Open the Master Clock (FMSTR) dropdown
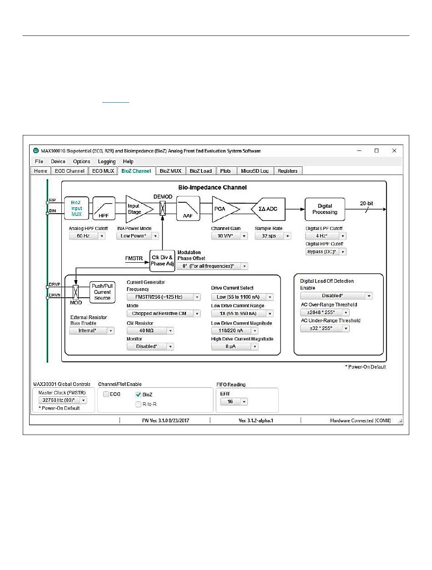Image resolution: width=432 pixels, height=570 pixels. click(63, 400)
